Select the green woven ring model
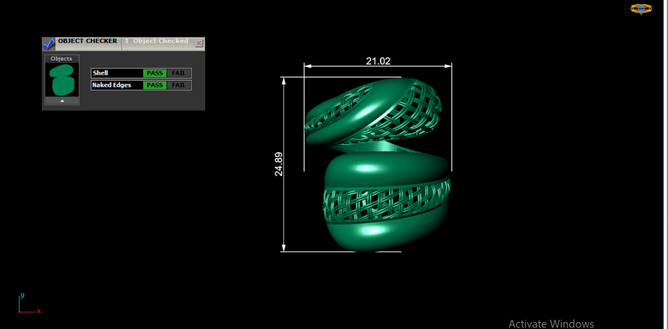 (377, 164)
